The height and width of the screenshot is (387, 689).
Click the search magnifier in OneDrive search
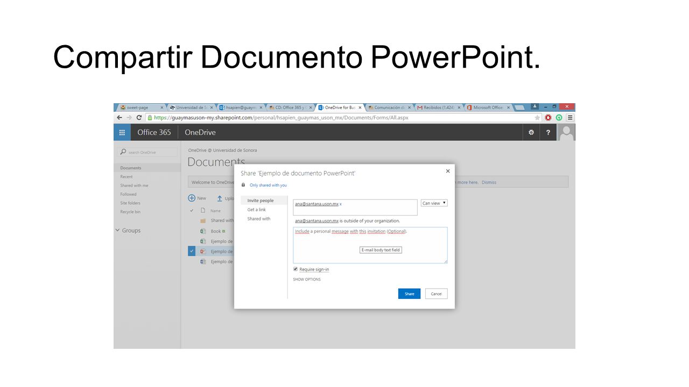(x=123, y=152)
